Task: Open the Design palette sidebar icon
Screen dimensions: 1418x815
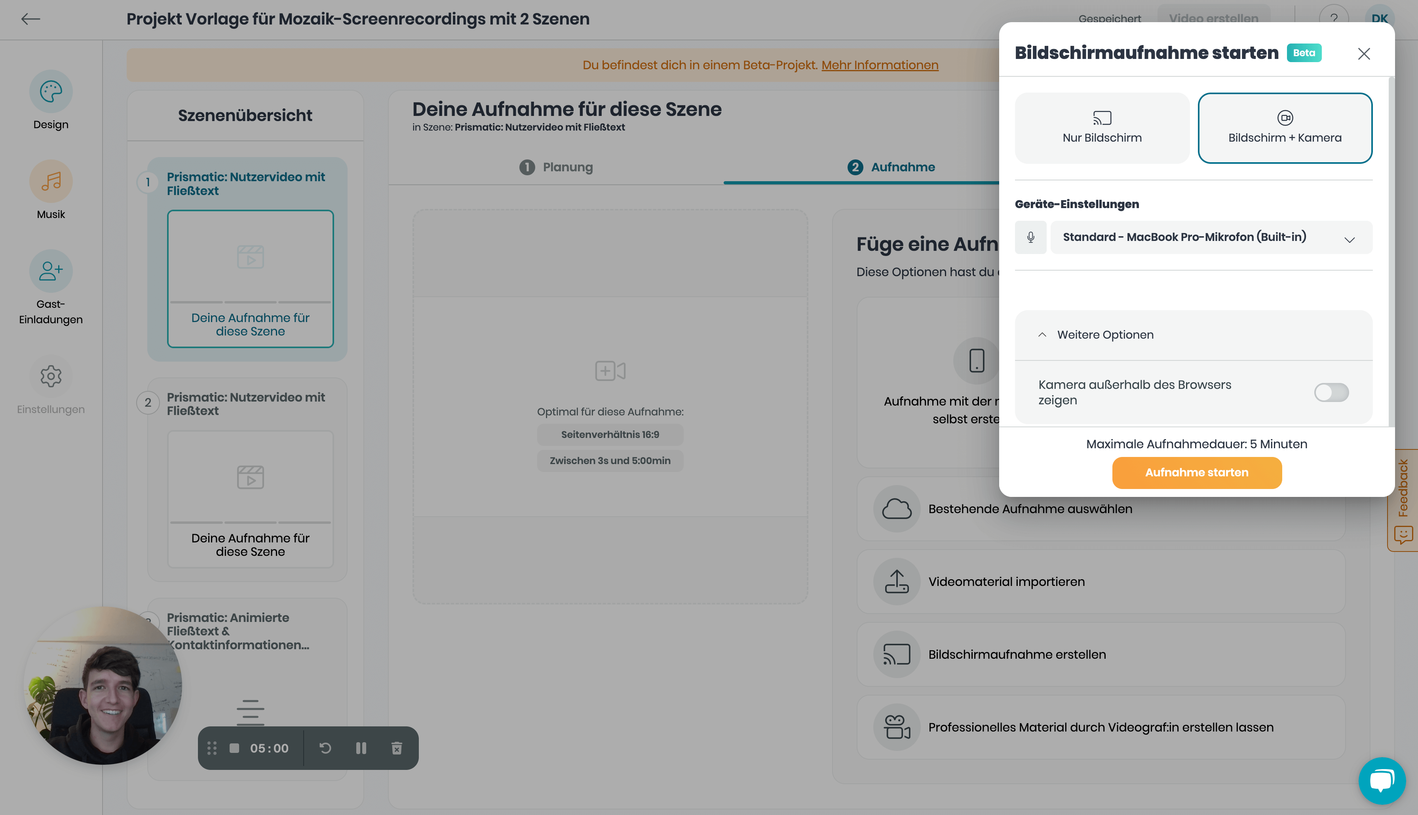Action: (x=51, y=92)
